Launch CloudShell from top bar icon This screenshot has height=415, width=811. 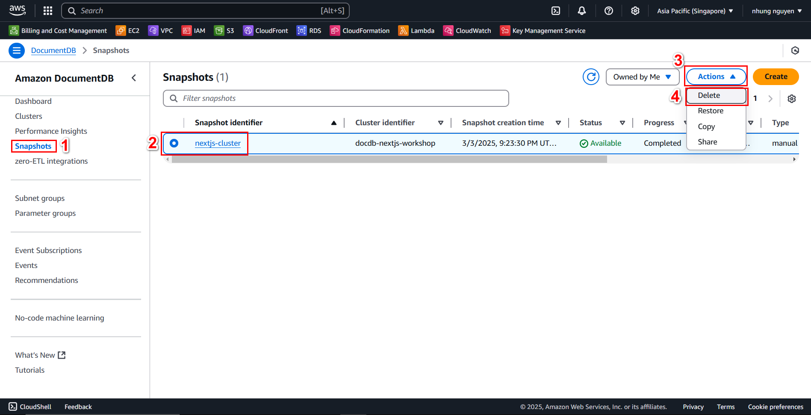click(x=556, y=11)
